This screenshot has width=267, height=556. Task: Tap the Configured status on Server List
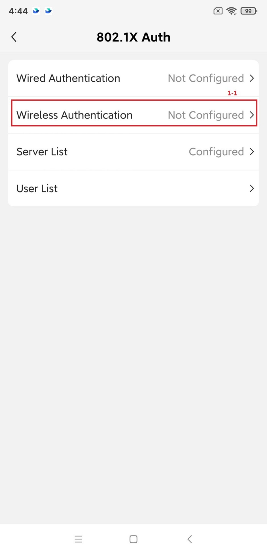coord(216,152)
